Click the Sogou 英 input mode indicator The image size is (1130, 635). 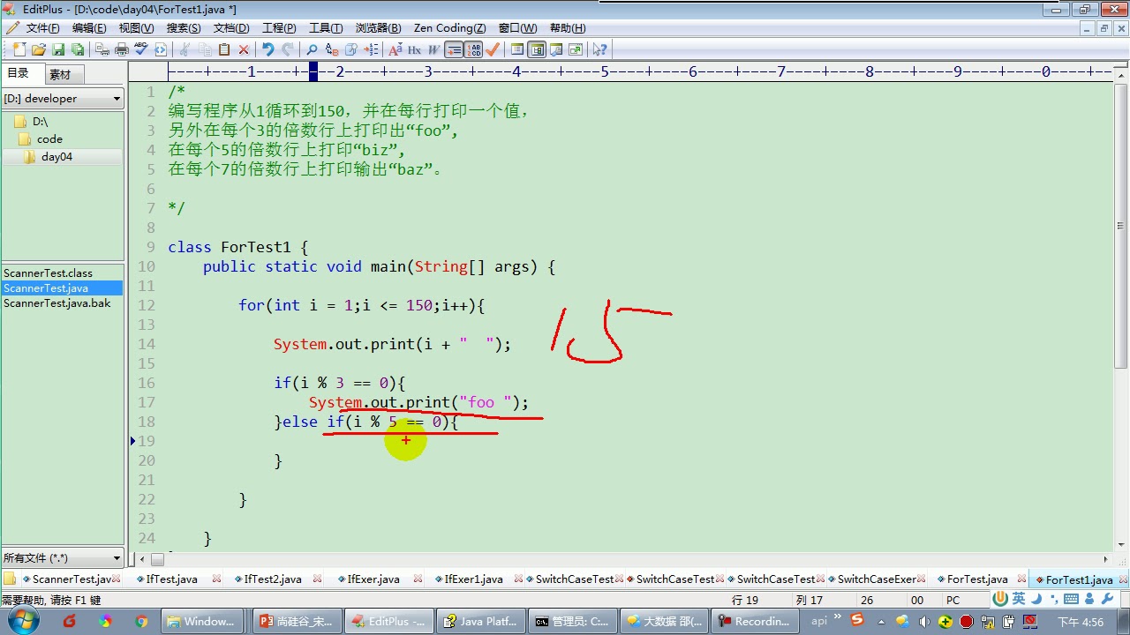pyautogui.click(x=1019, y=599)
